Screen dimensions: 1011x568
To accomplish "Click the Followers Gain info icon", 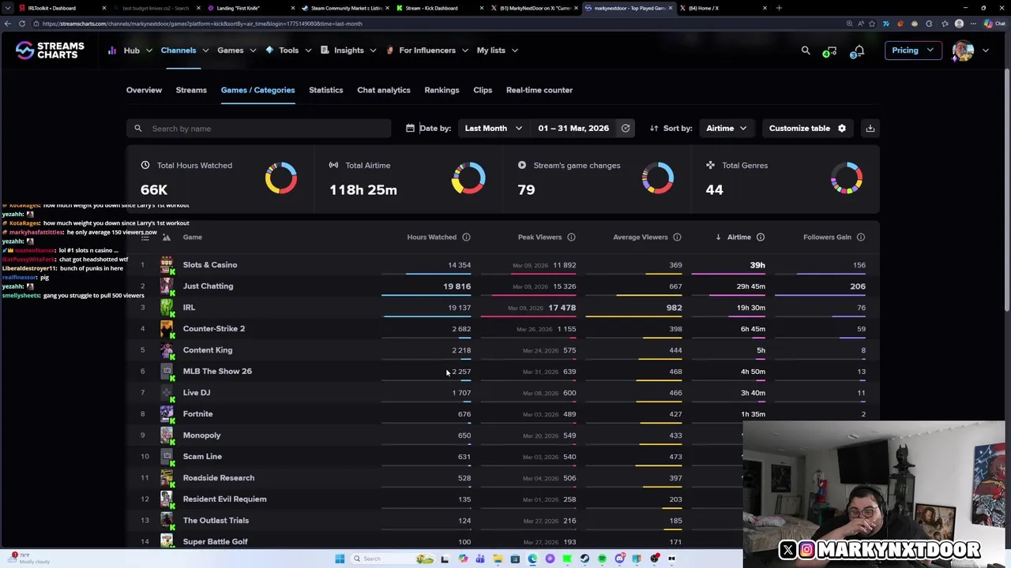I will click(861, 237).
